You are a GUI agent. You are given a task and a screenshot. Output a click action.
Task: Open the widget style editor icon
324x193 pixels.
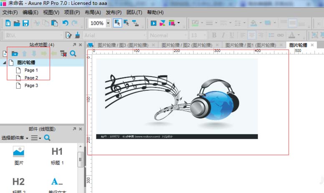tap(68, 35)
